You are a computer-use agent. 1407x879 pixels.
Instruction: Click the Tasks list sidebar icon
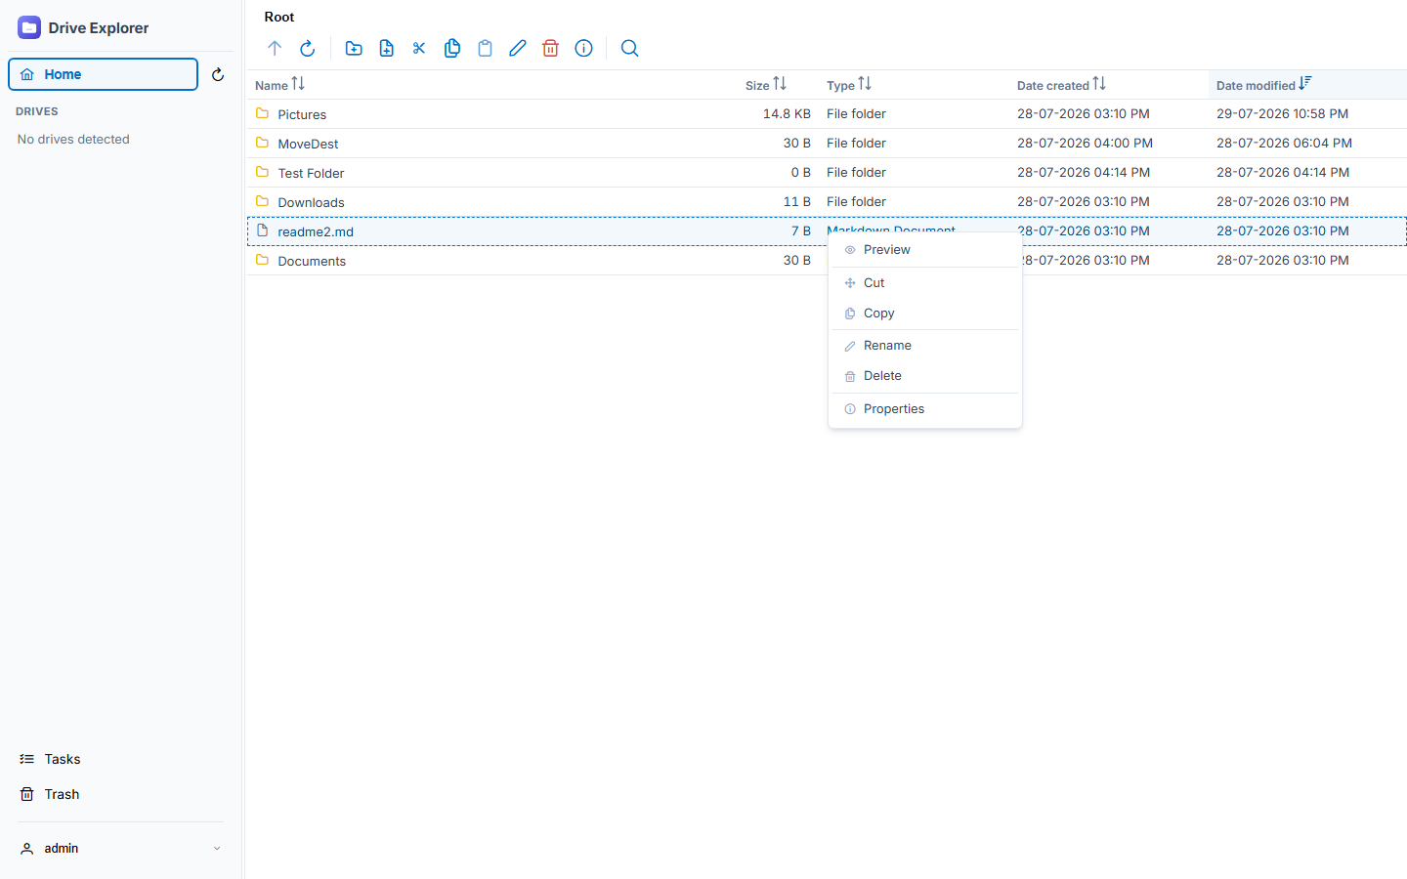pyautogui.click(x=27, y=759)
